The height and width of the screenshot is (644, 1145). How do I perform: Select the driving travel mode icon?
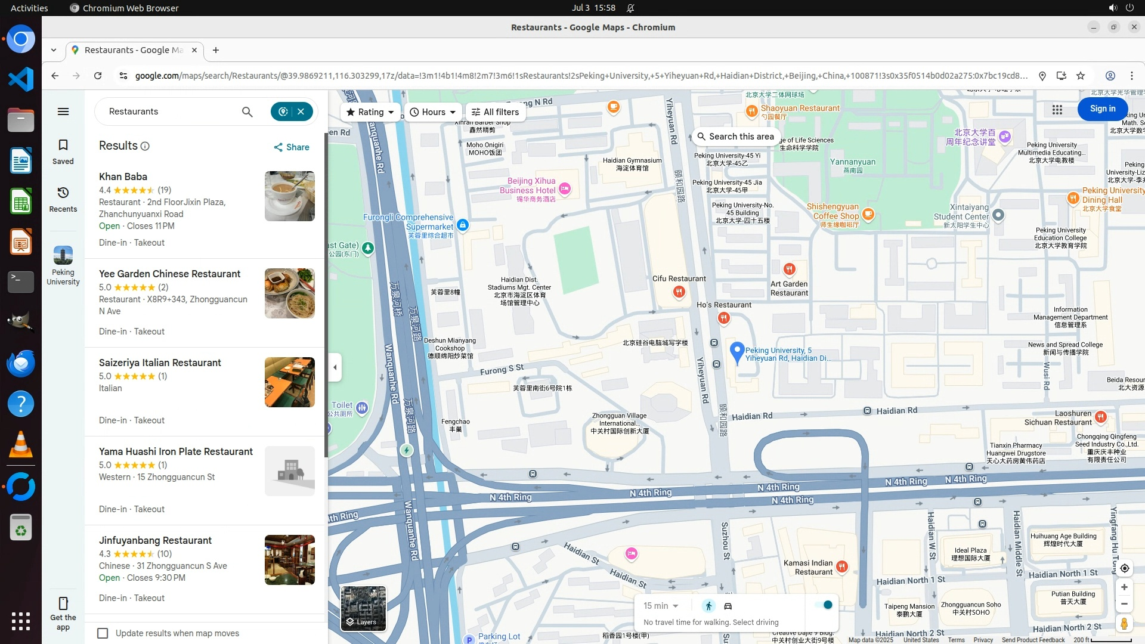coord(728,606)
